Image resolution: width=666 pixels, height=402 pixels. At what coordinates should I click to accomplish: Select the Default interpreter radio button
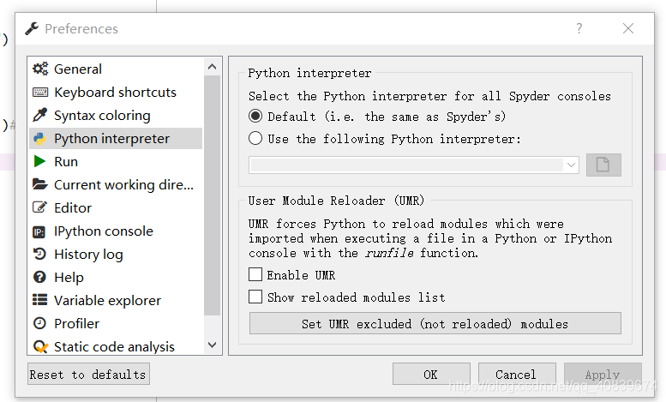click(x=255, y=117)
